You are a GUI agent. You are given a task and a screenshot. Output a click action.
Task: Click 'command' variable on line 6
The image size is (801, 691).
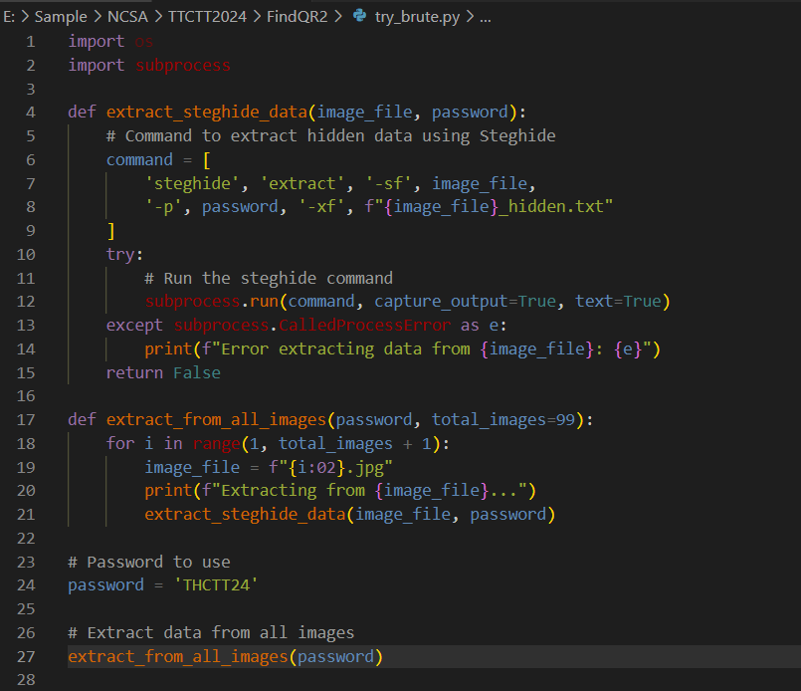[x=139, y=160]
